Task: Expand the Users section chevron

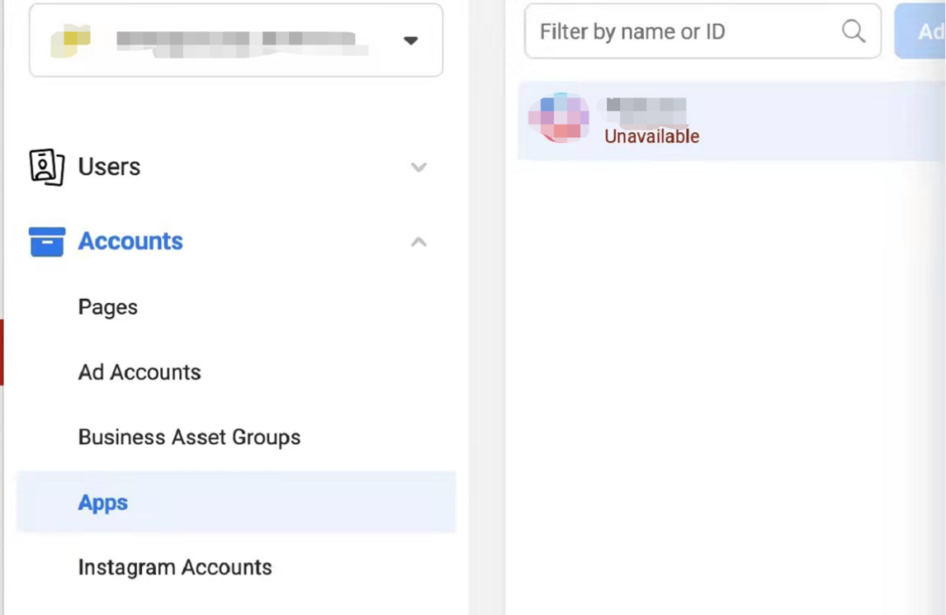Action: (419, 167)
